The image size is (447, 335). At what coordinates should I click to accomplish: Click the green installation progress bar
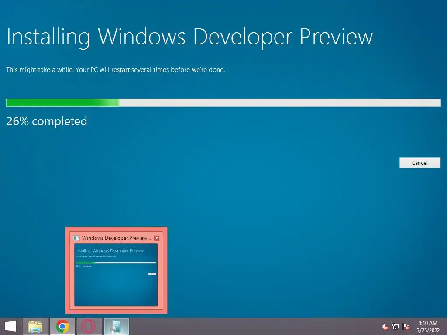pyautogui.click(x=223, y=103)
